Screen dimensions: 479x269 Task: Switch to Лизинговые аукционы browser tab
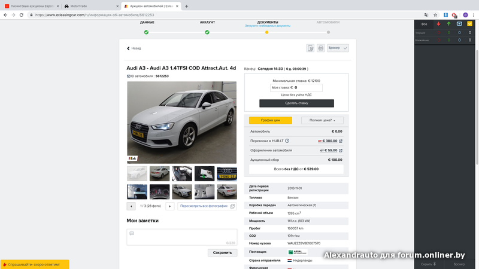(x=32, y=6)
